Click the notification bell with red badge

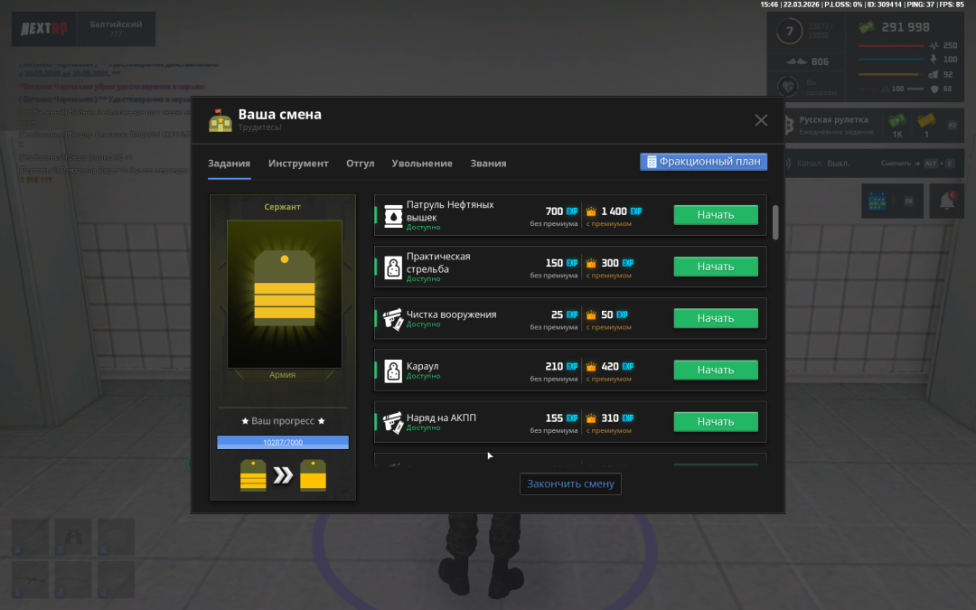coord(947,201)
